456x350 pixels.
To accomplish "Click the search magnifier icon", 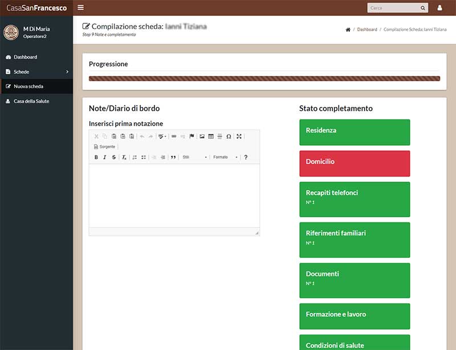I will point(422,8).
